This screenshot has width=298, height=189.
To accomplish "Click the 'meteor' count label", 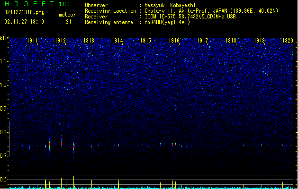I will [67, 15].
